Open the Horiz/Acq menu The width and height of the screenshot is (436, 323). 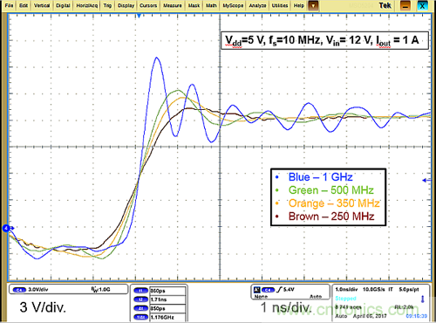coord(86,5)
